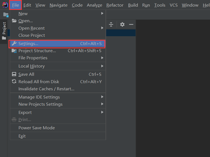The width and height of the screenshot is (210, 157).
Task: Select Open Recent menu entry
Action: [58, 28]
